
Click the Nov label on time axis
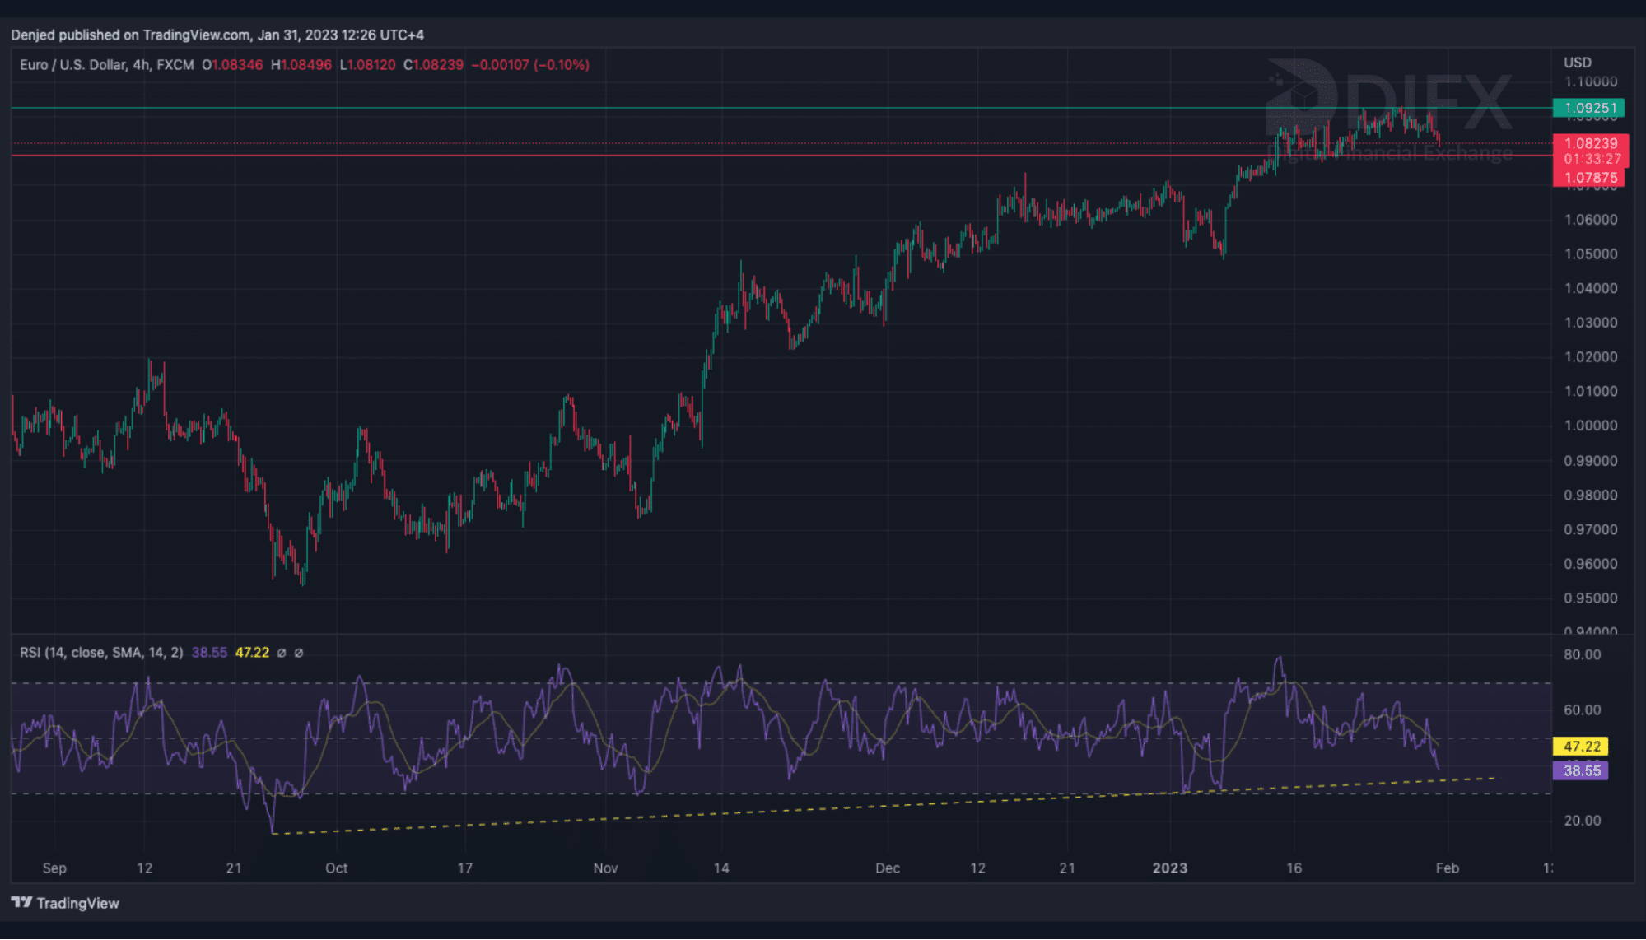click(605, 868)
